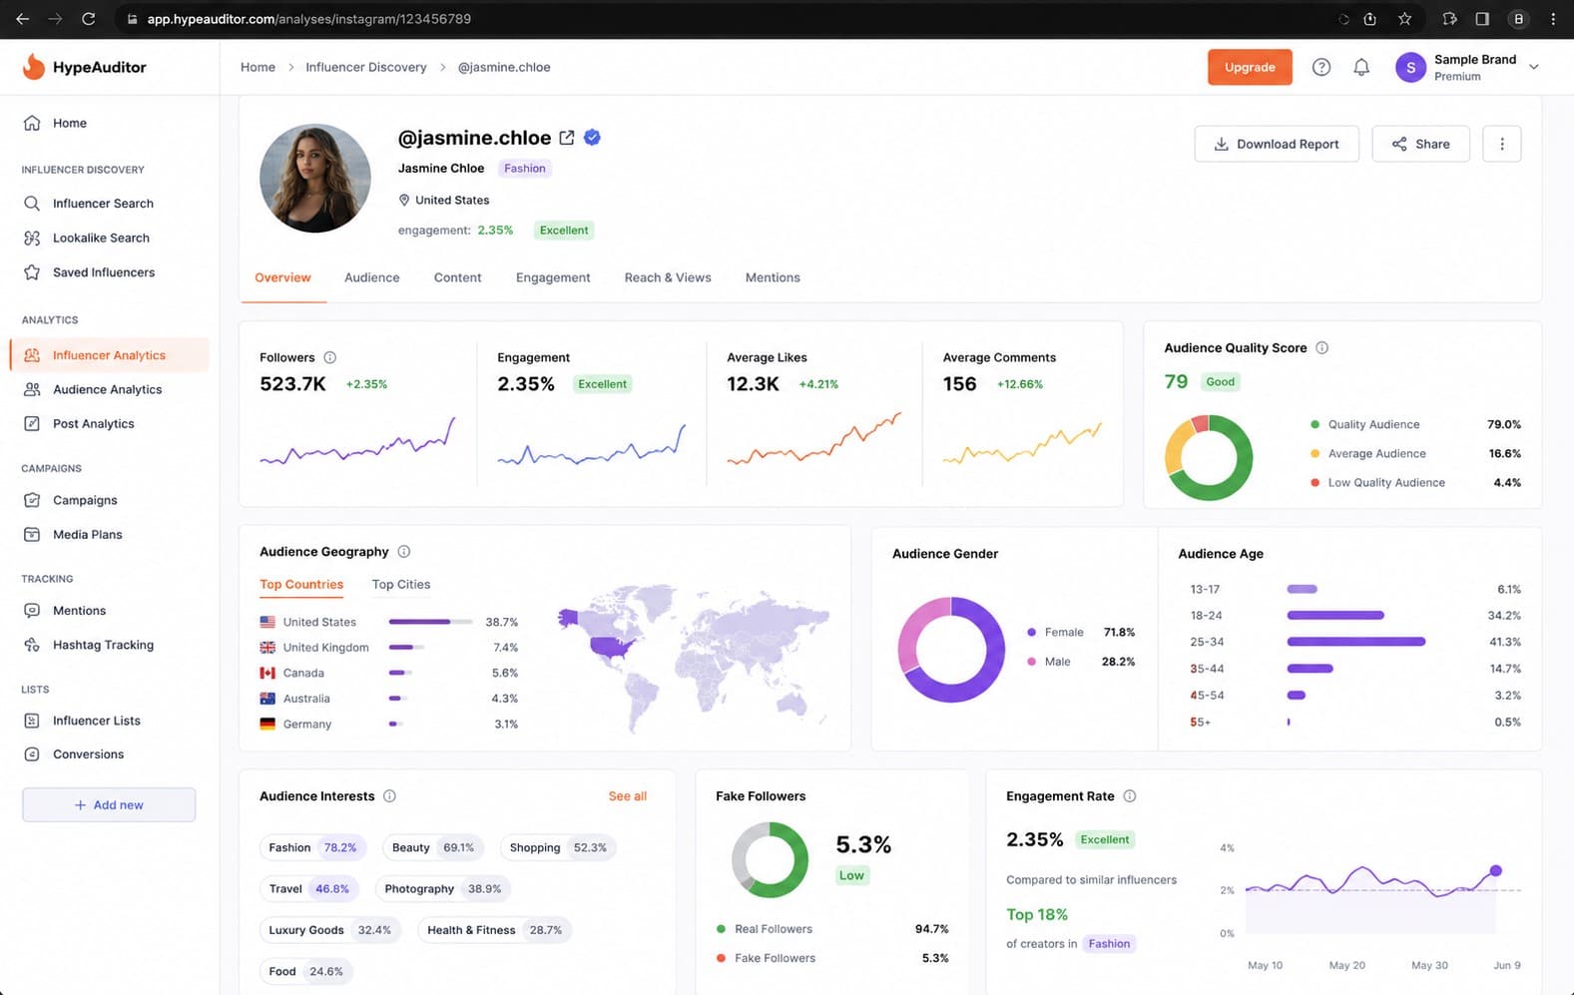This screenshot has width=1574, height=995.
Task: Click the Engagement Rate chart end point marker
Action: coord(1495,870)
